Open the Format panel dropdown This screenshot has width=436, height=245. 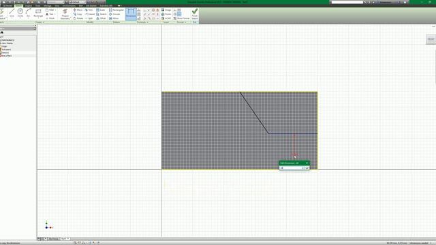tap(182, 22)
